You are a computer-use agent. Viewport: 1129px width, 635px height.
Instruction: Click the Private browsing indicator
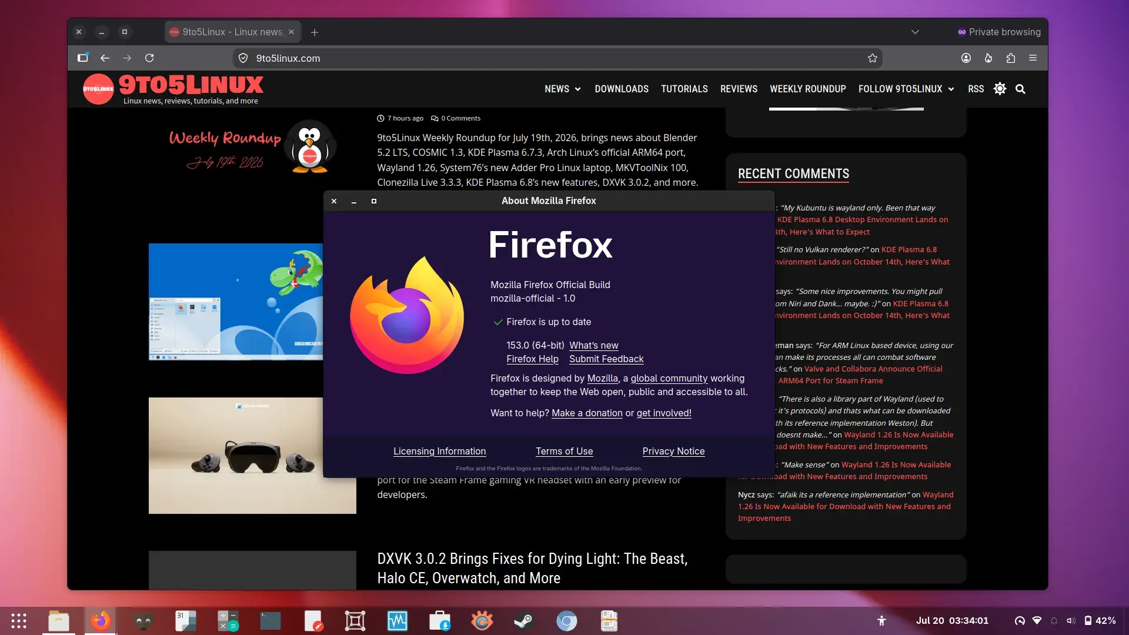(999, 32)
